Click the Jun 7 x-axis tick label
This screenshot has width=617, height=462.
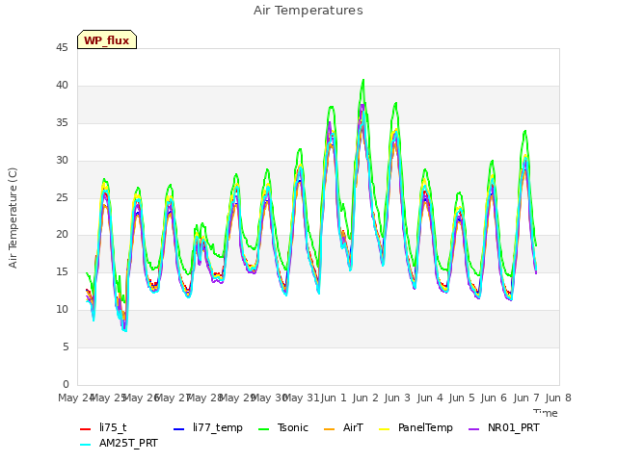(x=526, y=398)
